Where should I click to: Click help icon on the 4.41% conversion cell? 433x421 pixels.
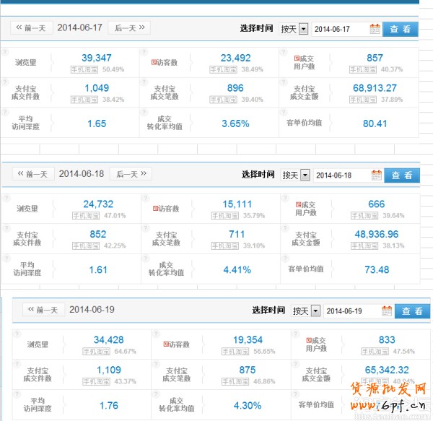click(144, 259)
